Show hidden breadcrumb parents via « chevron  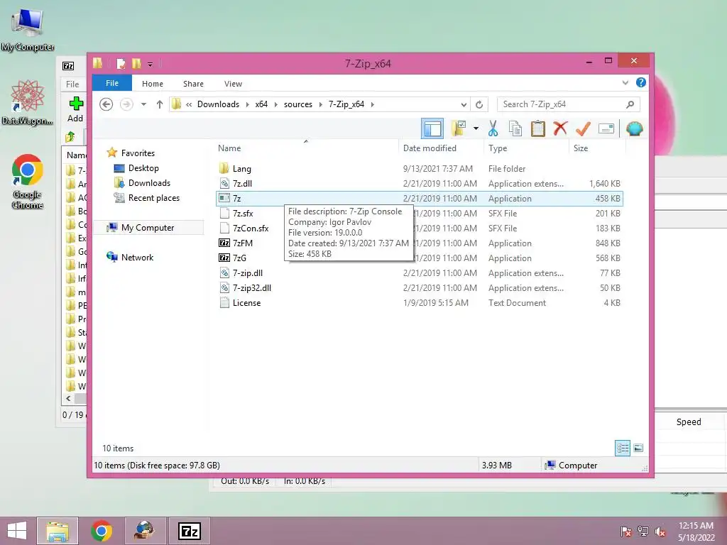pyautogui.click(x=189, y=105)
